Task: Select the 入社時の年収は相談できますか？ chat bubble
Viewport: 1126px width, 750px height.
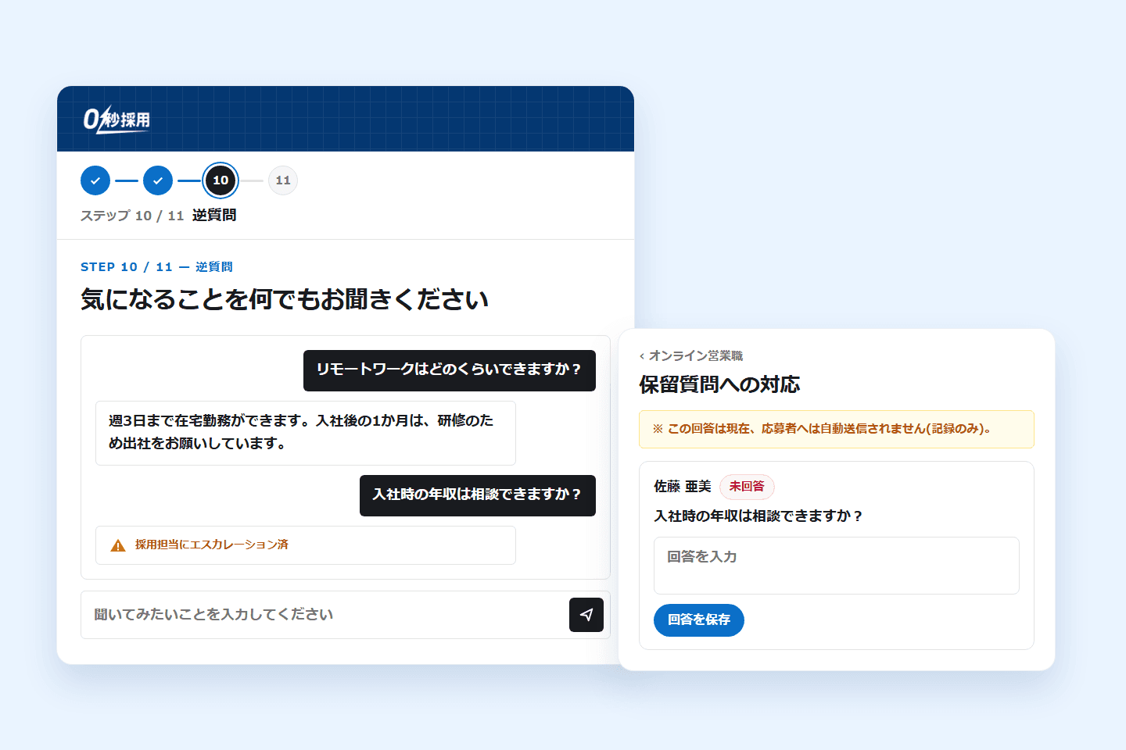Action: pos(478,495)
